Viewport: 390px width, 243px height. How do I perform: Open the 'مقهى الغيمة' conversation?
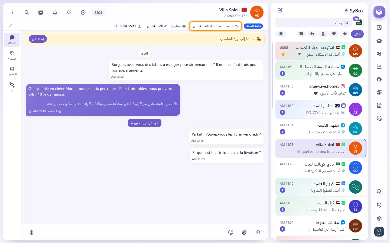[321, 129]
